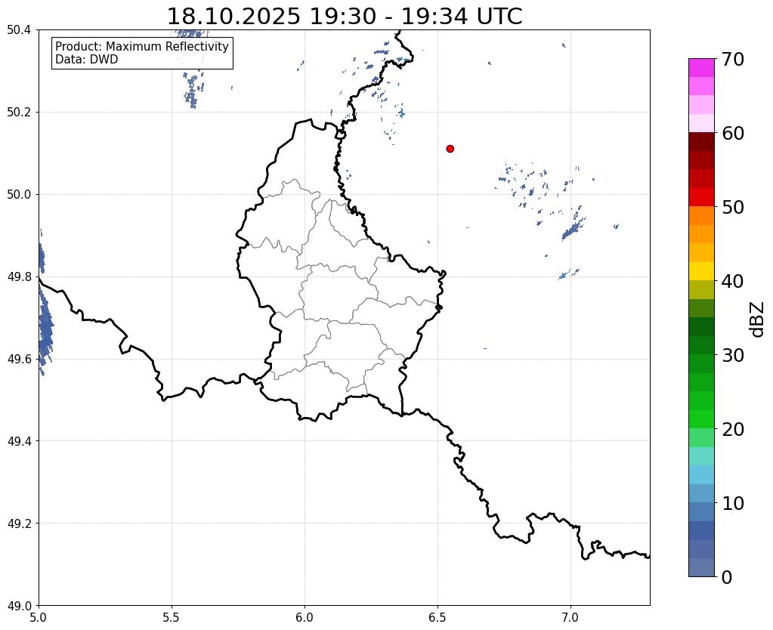Click the 10 tick label on colorbar
Screen dimensions: 773x630
tap(733, 503)
